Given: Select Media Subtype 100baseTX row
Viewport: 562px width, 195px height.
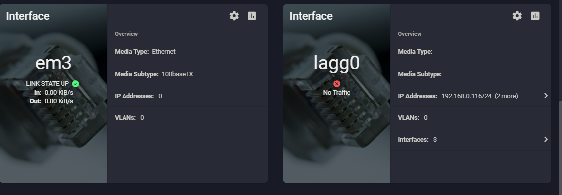Looking at the screenshot, I should tap(187, 74).
